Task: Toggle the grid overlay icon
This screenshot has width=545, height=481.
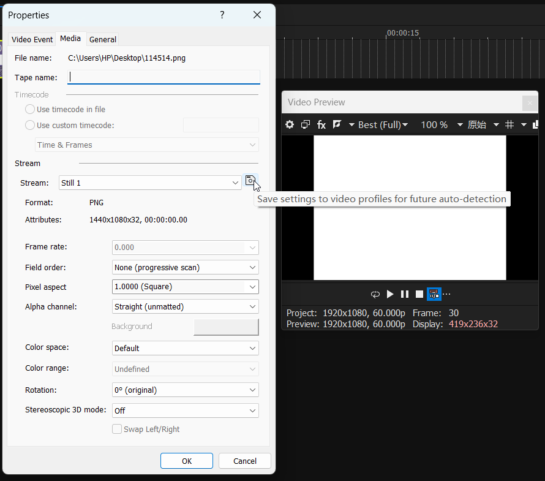Action: tap(510, 124)
